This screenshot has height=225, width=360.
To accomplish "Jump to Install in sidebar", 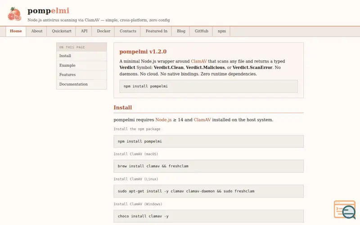I will [81, 56].
